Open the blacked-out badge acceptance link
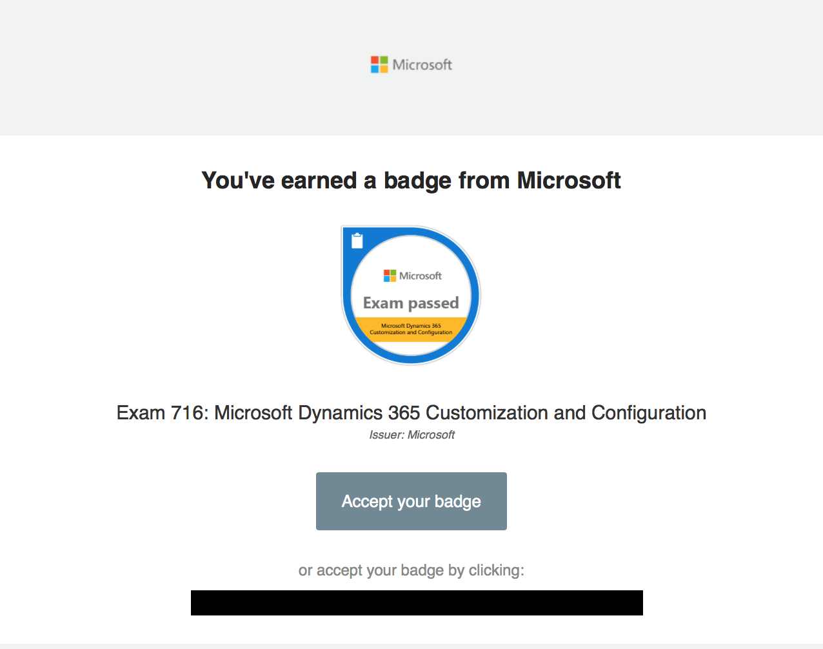Image resolution: width=823 pixels, height=649 pixels. [417, 603]
